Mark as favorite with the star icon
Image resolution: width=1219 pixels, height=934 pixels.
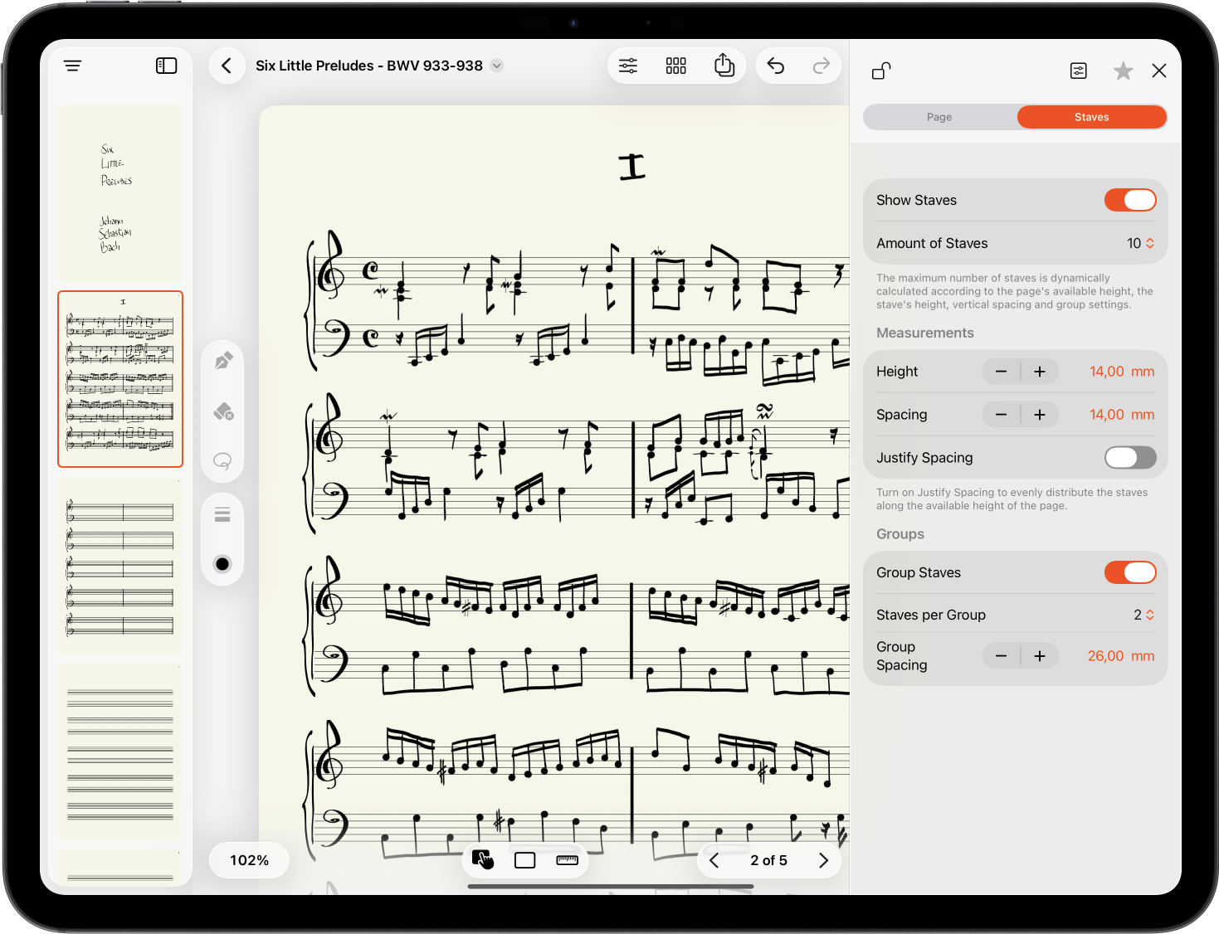pos(1123,71)
